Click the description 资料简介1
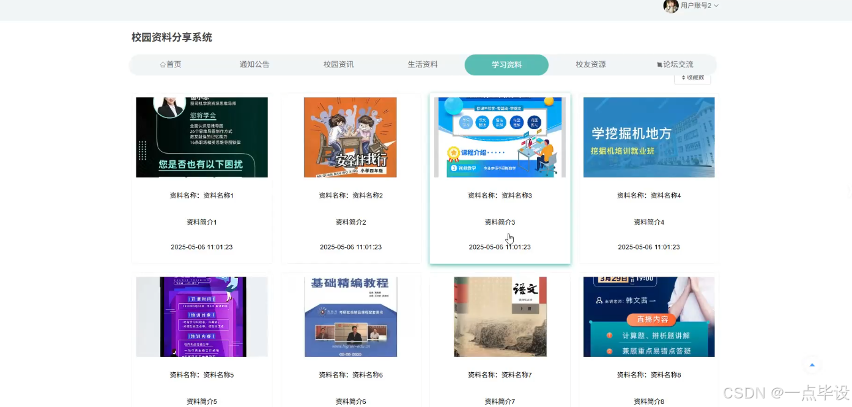 coord(202,222)
